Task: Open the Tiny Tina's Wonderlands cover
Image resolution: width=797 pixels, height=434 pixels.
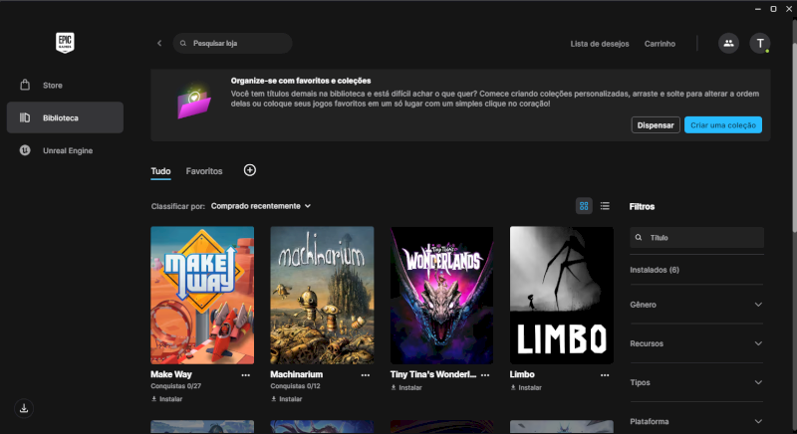Action: (x=441, y=295)
